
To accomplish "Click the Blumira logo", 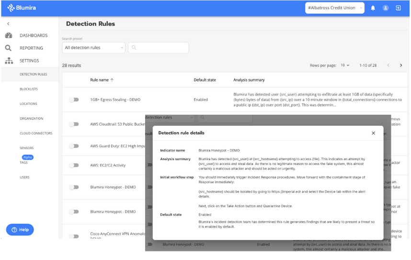I will 22,8.
